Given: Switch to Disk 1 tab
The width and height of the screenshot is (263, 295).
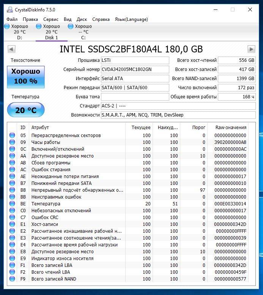Looking at the screenshot, I should click(51, 32).
